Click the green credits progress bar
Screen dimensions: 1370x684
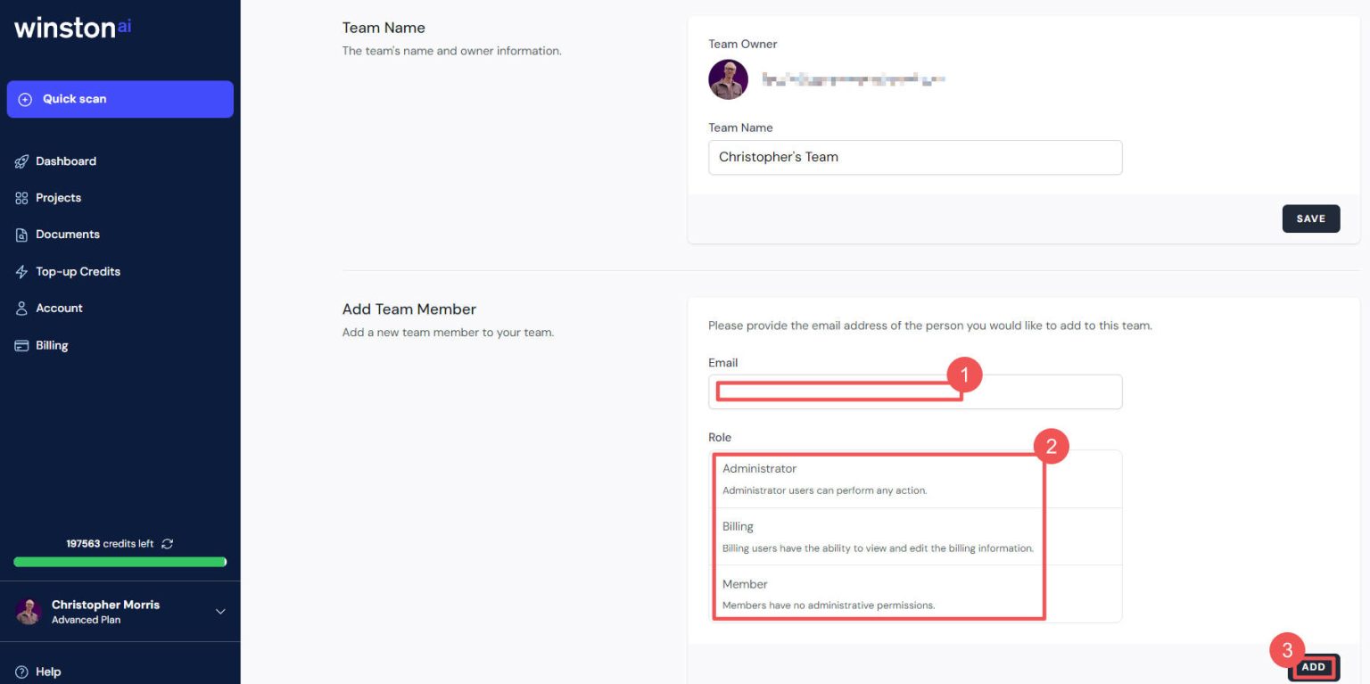[120, 563]
